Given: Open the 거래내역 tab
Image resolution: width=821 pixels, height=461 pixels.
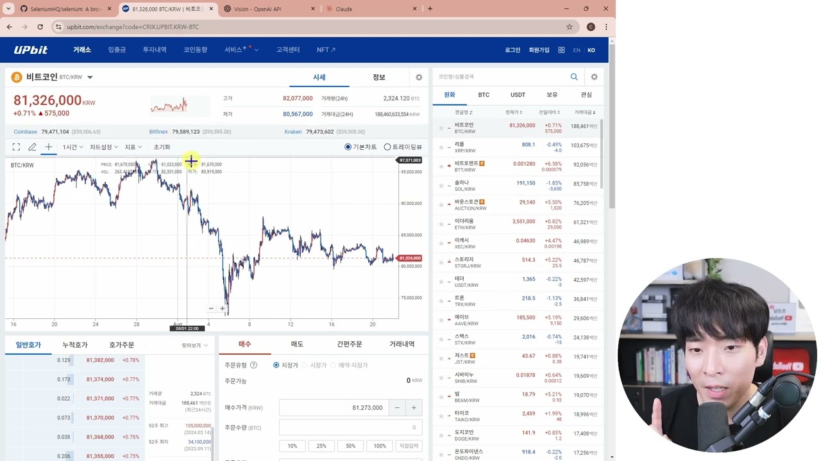Looking at the screenshot, I should [x=402, y=344].
